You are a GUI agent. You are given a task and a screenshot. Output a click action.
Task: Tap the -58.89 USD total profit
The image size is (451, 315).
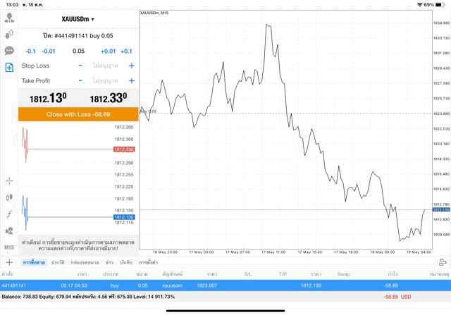coord(397,297)
